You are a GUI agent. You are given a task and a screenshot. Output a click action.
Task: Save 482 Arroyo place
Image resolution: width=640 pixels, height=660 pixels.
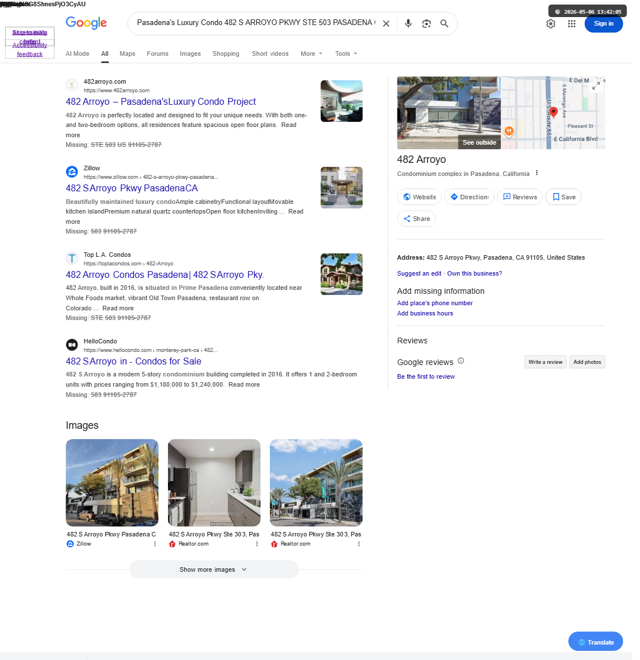(x=564, y=197)
